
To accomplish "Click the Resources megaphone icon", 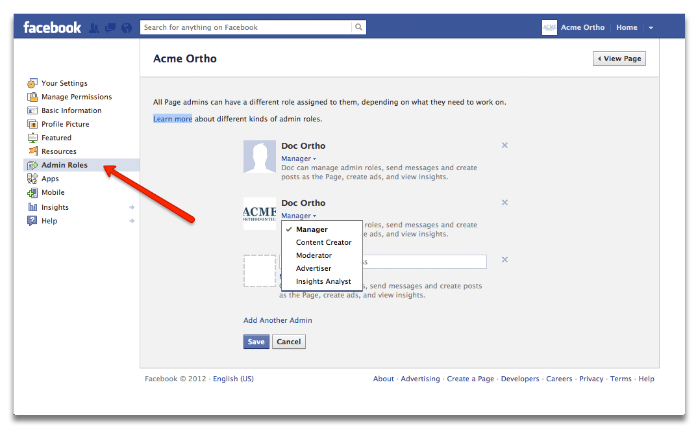I will [x=32, y=151].
